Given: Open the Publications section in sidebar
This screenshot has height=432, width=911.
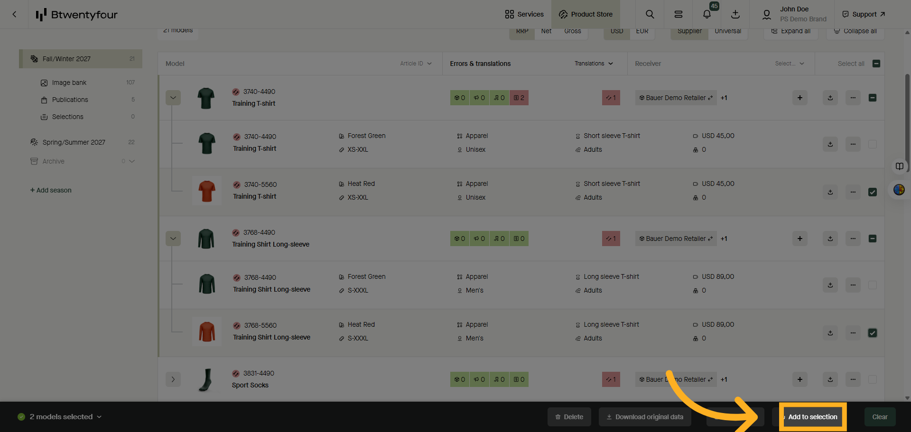Looking at the screenshot, I should click(70, 100).
